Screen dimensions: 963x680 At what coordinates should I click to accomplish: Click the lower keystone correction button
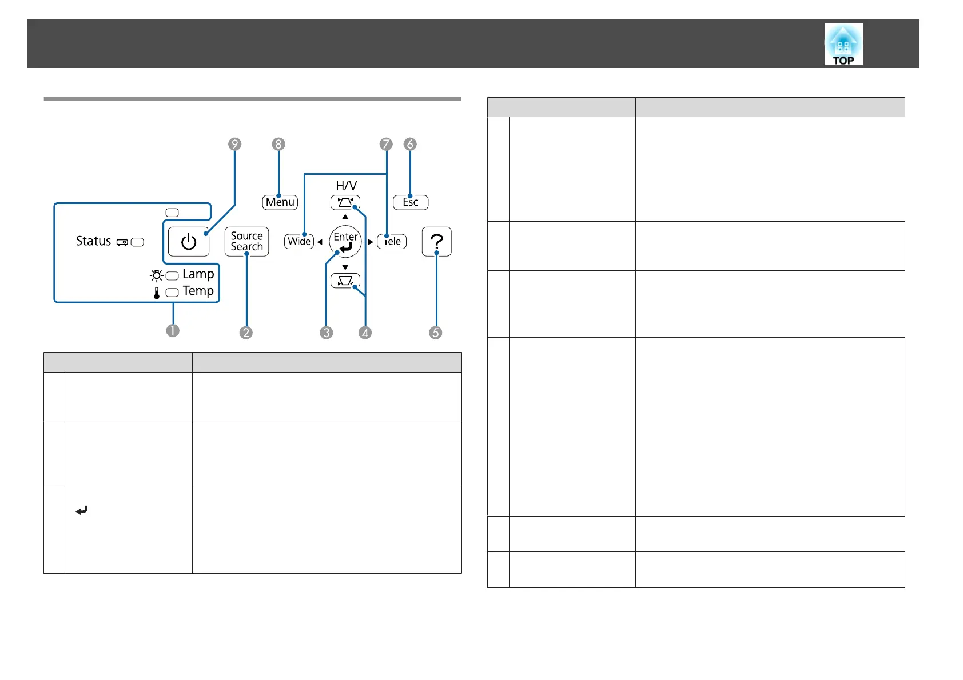tap(345, 281)
